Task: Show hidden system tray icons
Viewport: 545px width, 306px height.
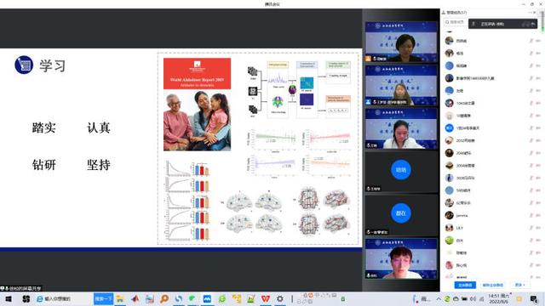Action: tap(439, 298)
